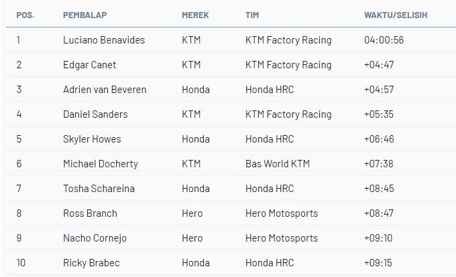Click Bas World KTM team
The height and width of the screenshot is (277, 456).
(x=278, y=164)
